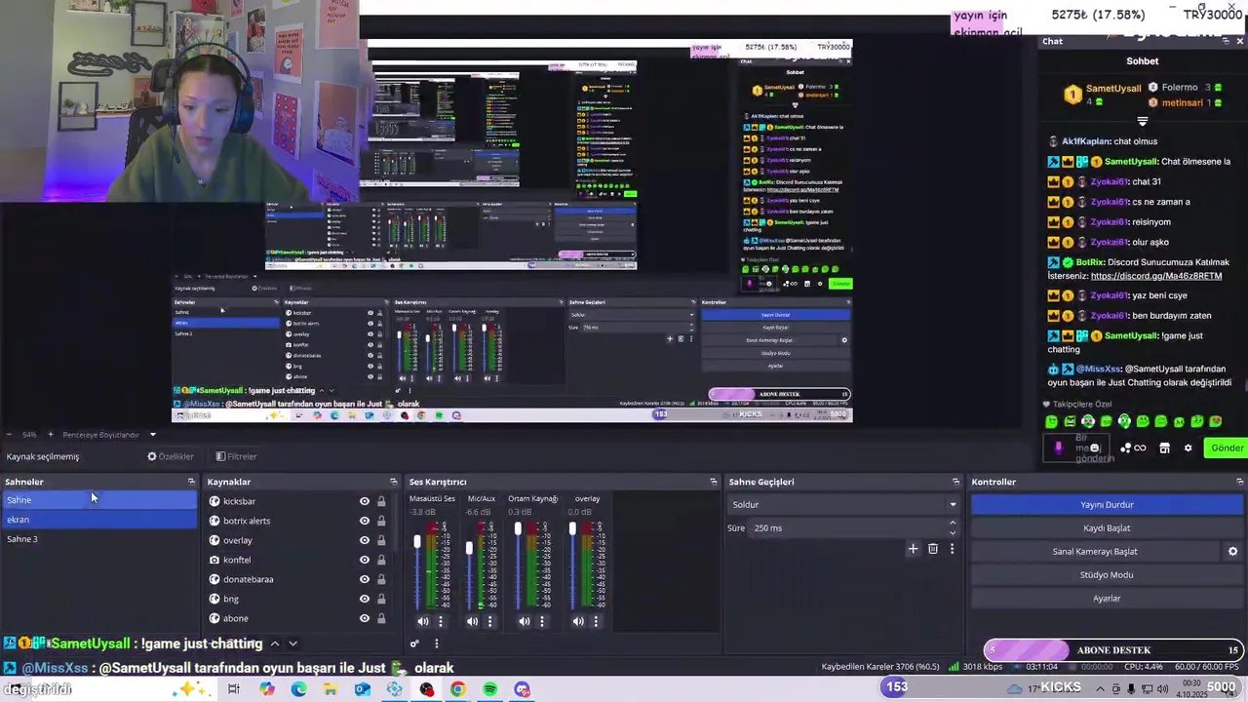This screenshot has height=702, width=1248.
Task: Delete the selected scene transition
Action: tap(933, 549)
